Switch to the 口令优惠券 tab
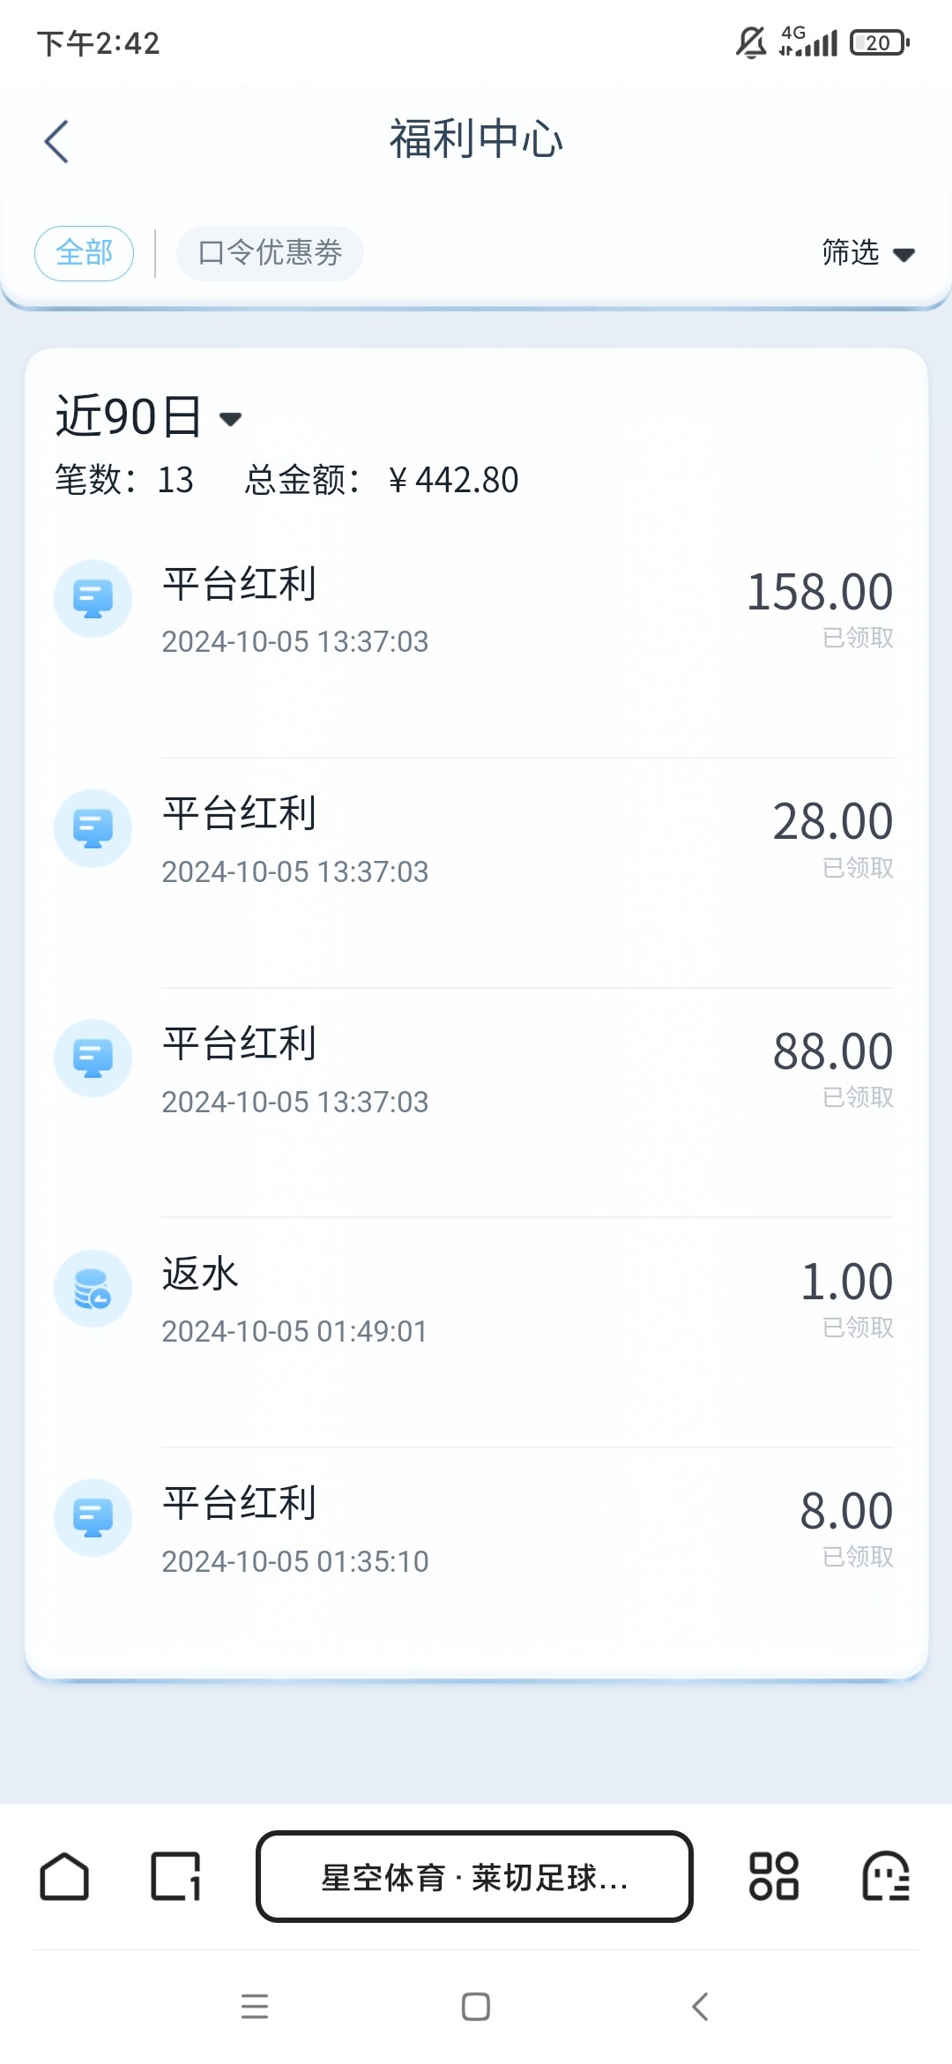 point(270,253)
